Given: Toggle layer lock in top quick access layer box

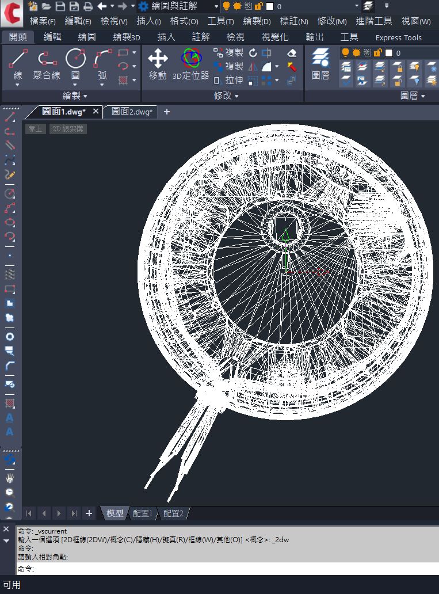Looking at the screenshot, I should (259, 6).
